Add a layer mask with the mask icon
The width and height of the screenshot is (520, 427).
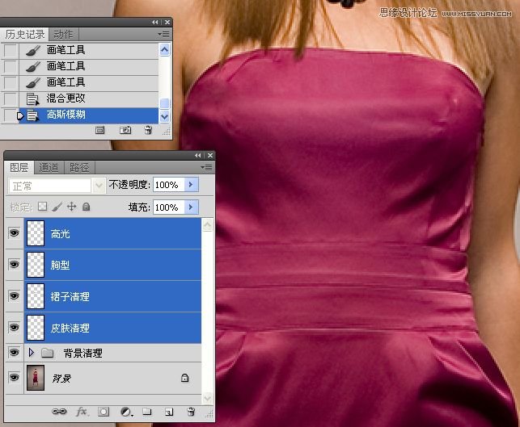point(104,412)
